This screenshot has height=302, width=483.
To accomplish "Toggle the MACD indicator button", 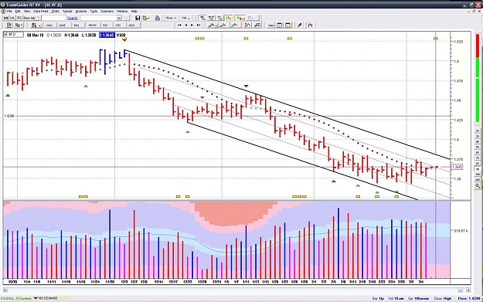I will 92,25.
